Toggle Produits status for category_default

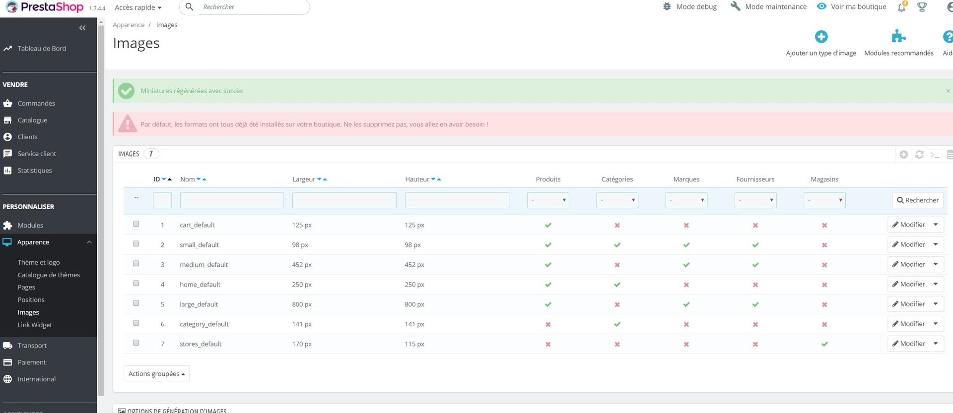[x=548, y=324]
